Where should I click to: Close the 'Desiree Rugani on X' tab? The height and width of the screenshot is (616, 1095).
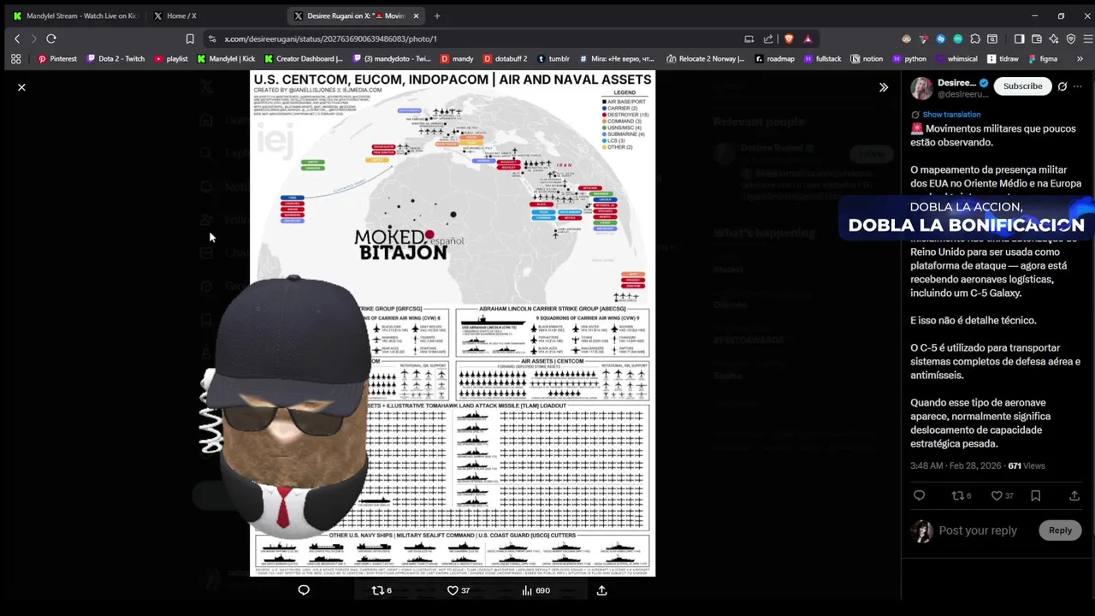417,15
